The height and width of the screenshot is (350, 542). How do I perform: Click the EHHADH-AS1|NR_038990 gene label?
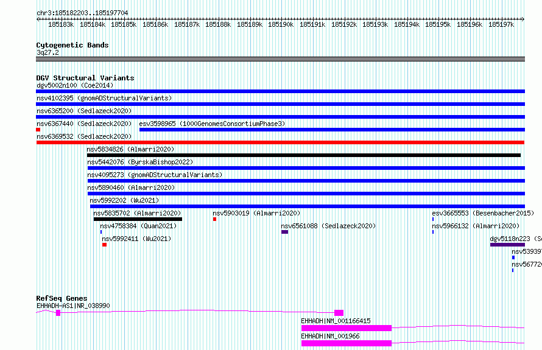(73, 306)
